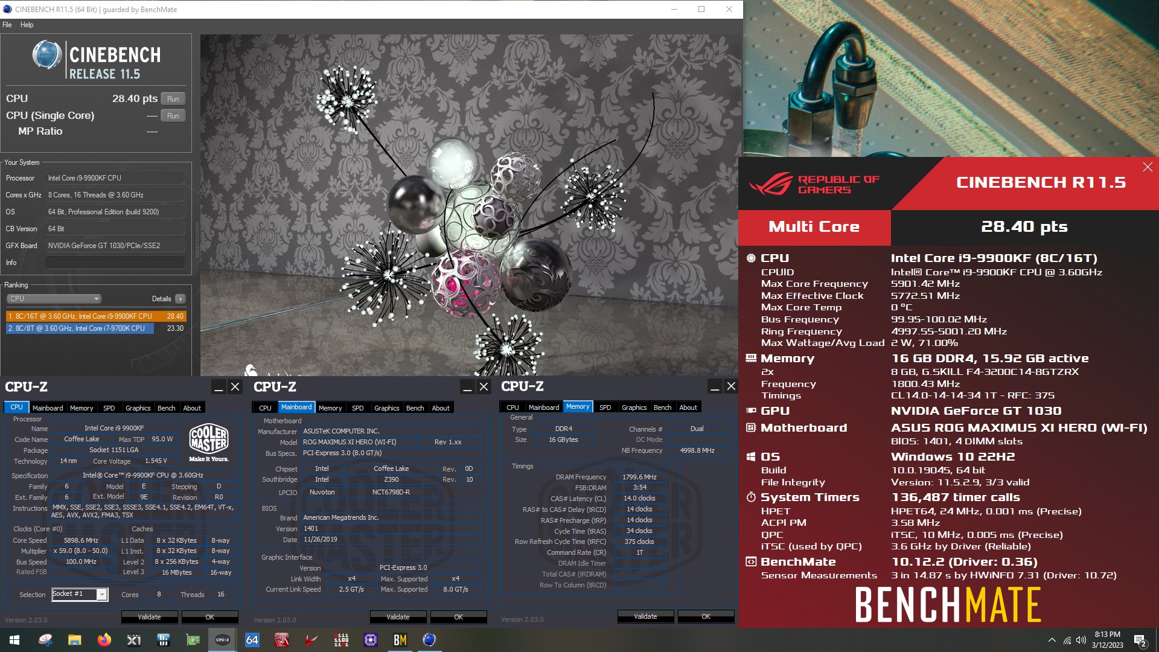Click DRAM Frequency value 1799.6 MHz
The image size is (1159, 652).
pos(640,477)
